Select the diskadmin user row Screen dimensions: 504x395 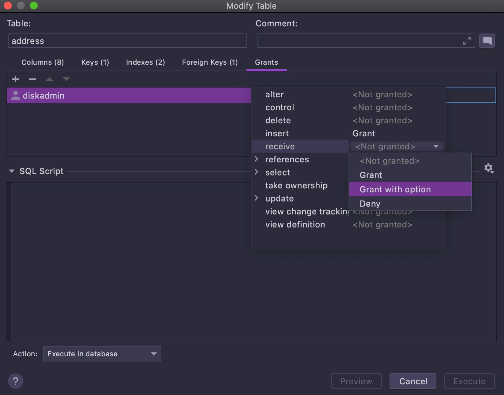tap(129, 95)
